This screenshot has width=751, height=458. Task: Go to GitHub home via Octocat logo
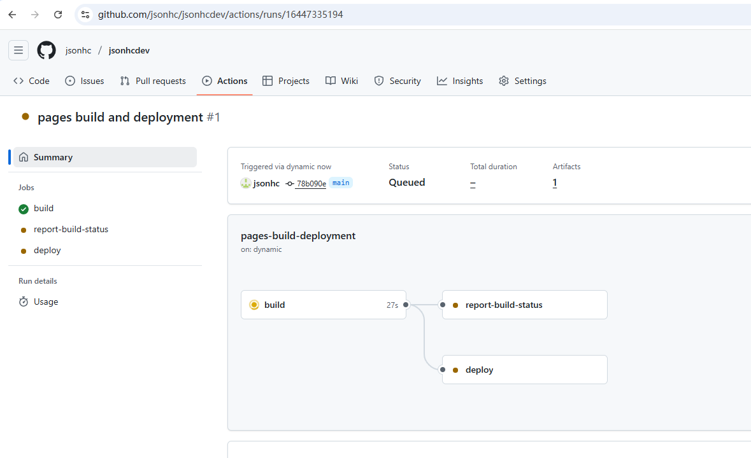46,50
